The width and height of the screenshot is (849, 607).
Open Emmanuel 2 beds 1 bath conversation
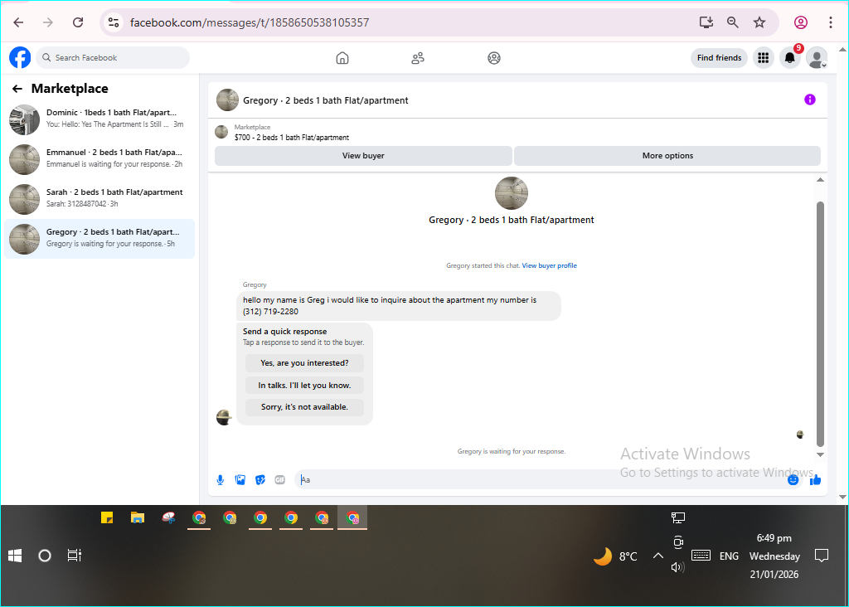99,159
